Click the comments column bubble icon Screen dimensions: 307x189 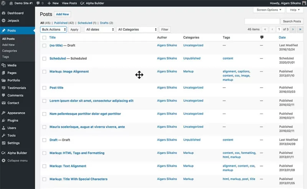point(262,37)
